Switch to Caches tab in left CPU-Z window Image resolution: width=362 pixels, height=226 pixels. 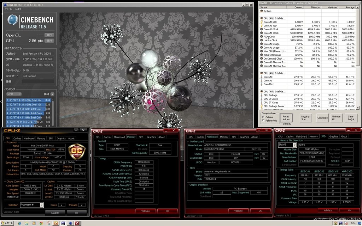pos(17,138)
